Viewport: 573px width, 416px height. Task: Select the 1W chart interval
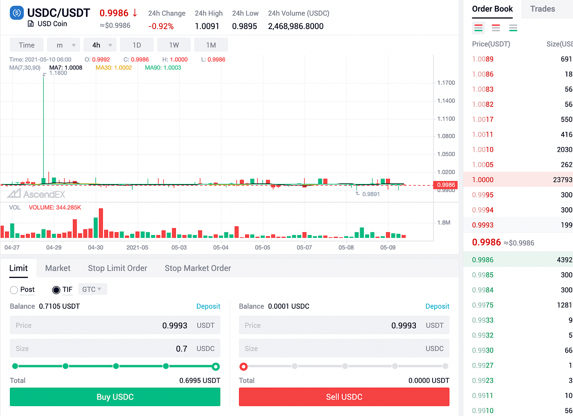pyautogui.click(x=174, y=45)
